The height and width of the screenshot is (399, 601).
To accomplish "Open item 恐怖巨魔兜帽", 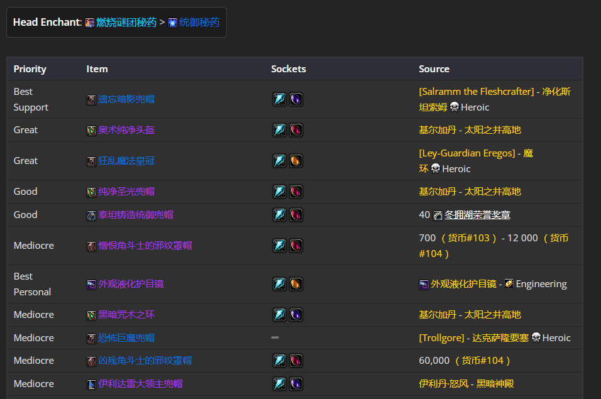I will [126, 337].
